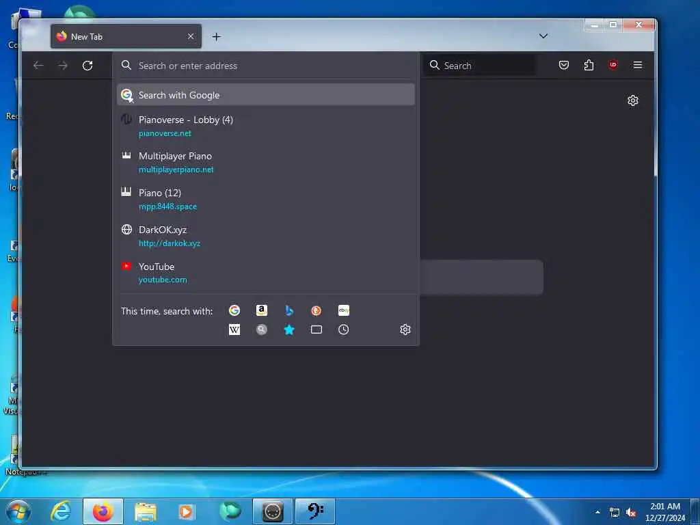The width and height of the screenshot is (700, 525).
Task: Go forward with the forward arrow
Action: pos(63,66)
